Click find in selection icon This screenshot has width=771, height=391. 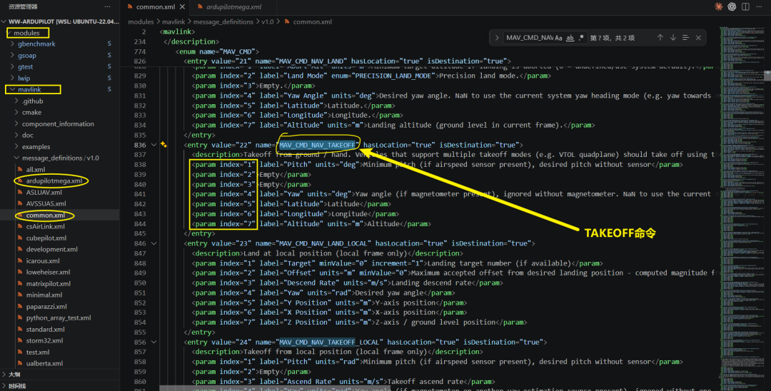[685, 38]
